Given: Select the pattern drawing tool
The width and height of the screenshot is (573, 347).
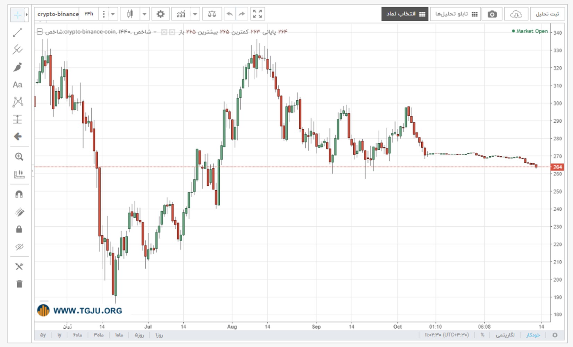Looking at the screenshot, I should tap(18, 102).
